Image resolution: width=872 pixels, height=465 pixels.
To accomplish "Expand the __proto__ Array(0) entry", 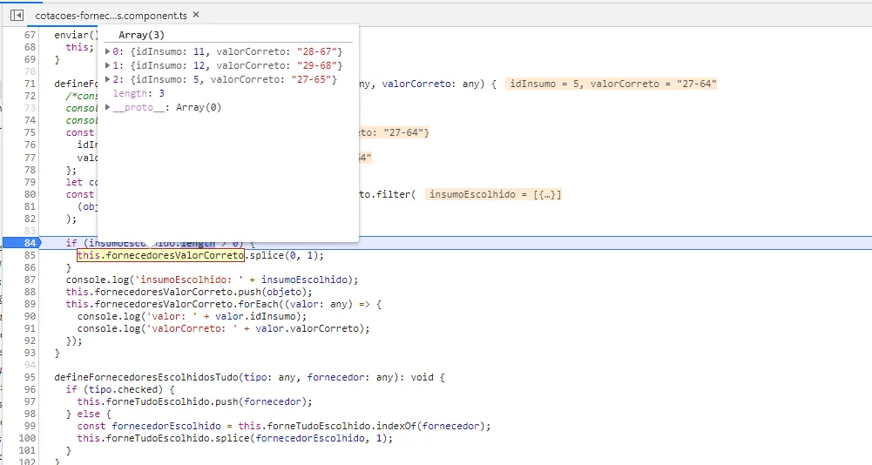I will pyautogui.click(x=108, y=107).
